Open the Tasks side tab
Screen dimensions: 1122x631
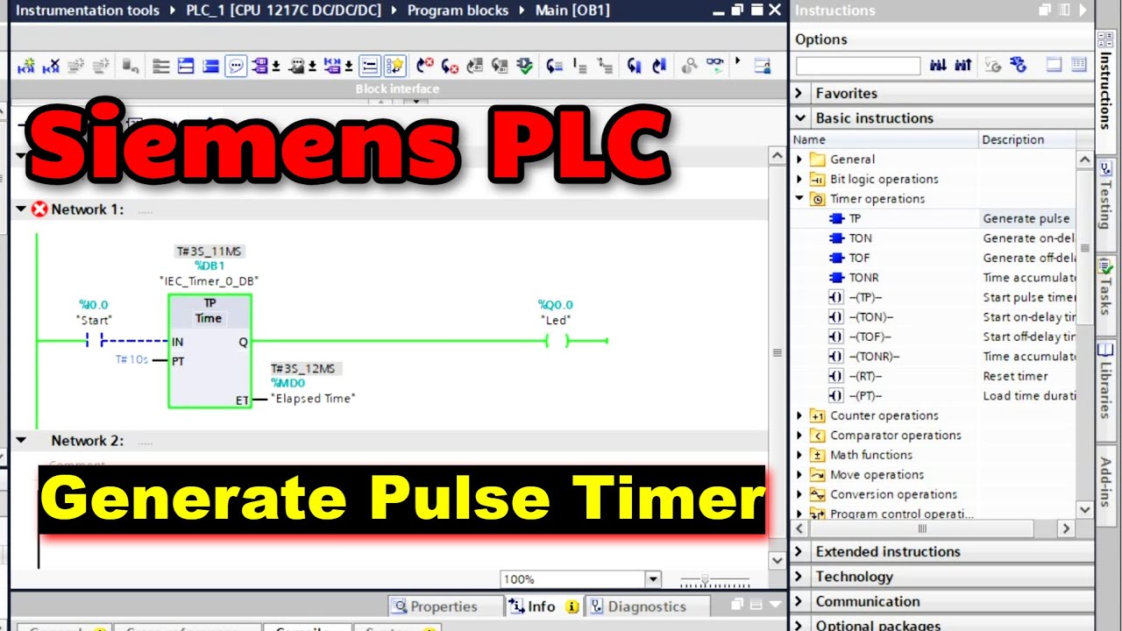click(x=1106, y=294)
